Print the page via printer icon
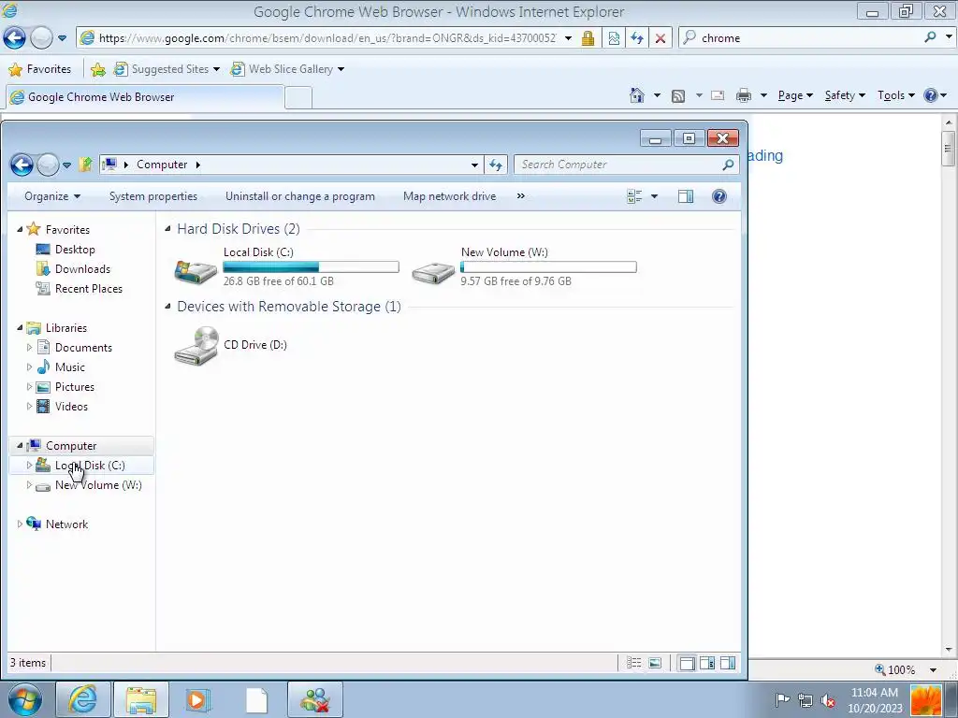 (x=744, y=95)
